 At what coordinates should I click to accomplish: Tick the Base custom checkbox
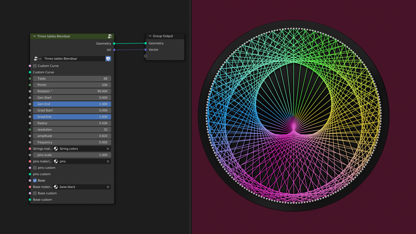pyautogui.click(x=35, y=193)
